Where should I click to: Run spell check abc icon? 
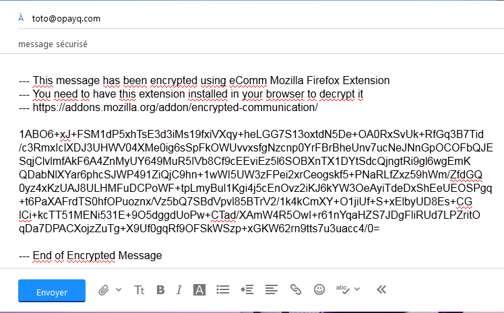click(x=343, y=289)
